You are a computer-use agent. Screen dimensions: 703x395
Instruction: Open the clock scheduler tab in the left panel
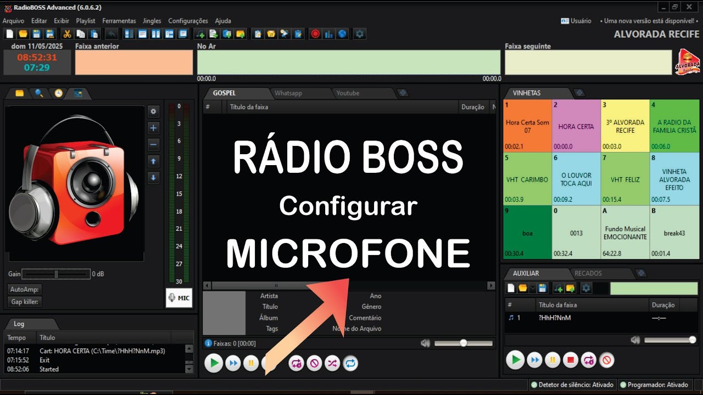point(58,93)
